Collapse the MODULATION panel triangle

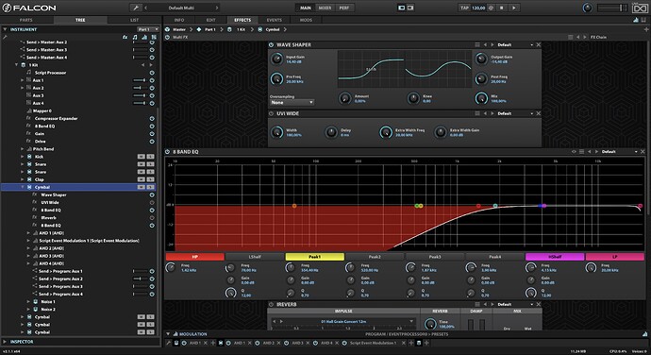point(168,334)
